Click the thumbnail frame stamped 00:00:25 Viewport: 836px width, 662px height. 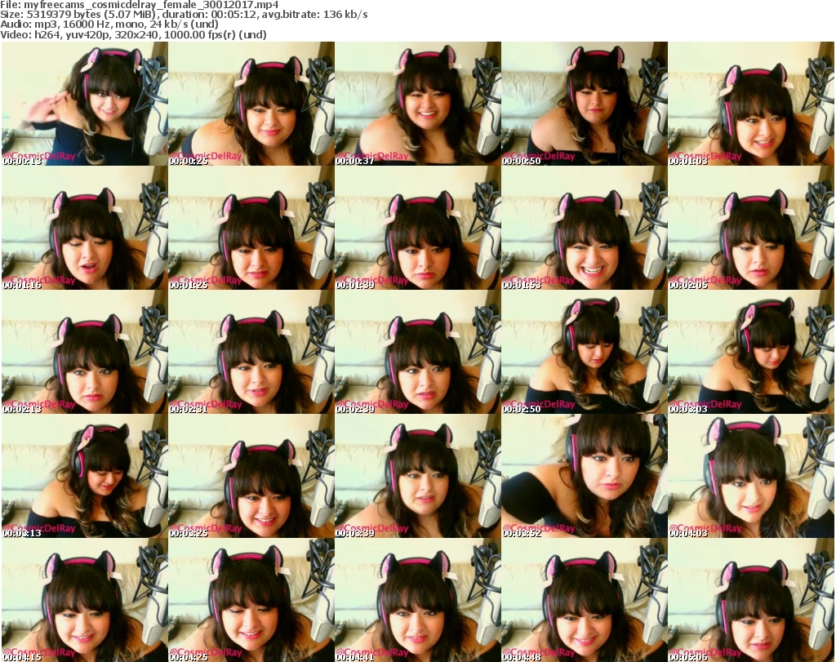click(x=251, y=104)
